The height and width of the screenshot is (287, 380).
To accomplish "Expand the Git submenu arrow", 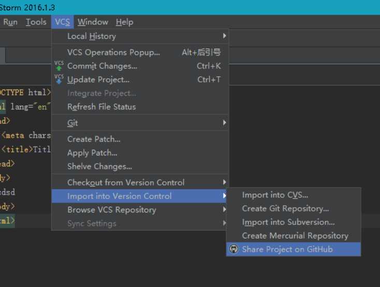I will (x=224, y=123).
